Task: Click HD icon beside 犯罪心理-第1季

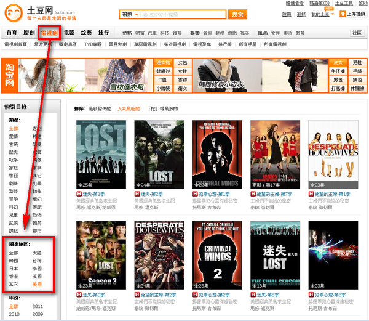Action: point(195,194)
